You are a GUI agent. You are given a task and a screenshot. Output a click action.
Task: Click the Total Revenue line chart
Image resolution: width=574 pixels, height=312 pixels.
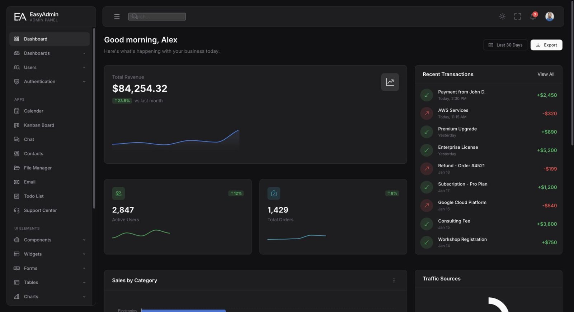click(176, 140)
